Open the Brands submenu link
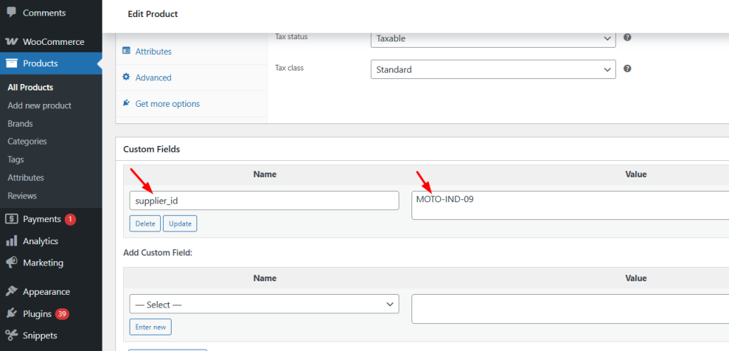The width and height of the screenshot is (729, 351). pos(20,124)
